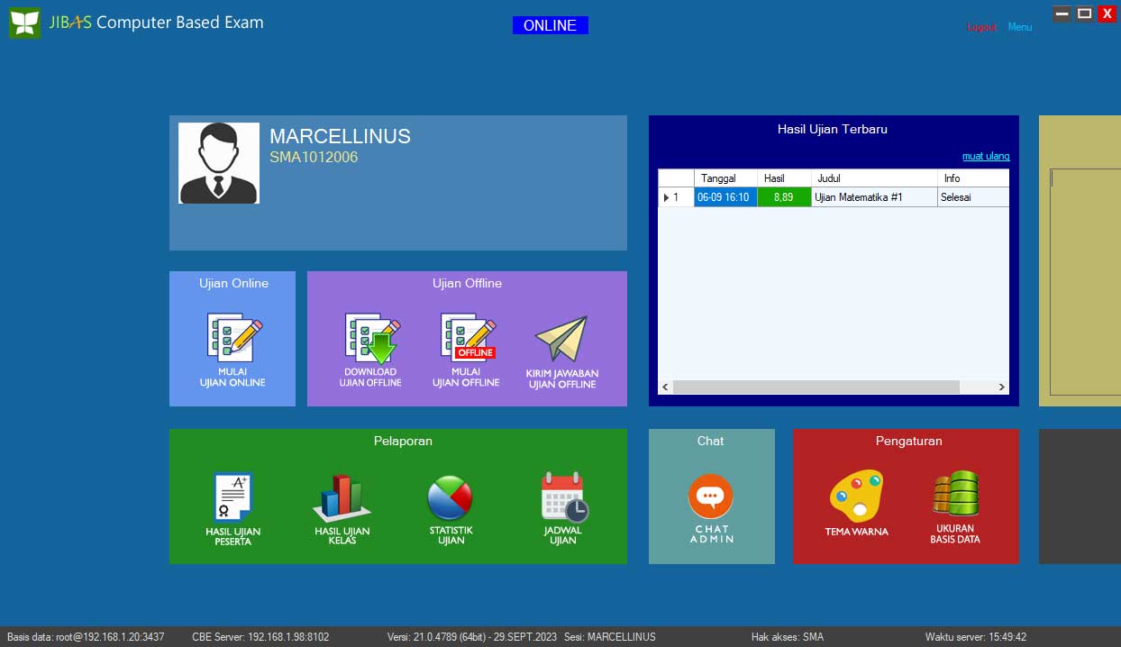Click muat ulang to reload results
The height and width of the screenshot is (647, 1121).
point(986,156)
